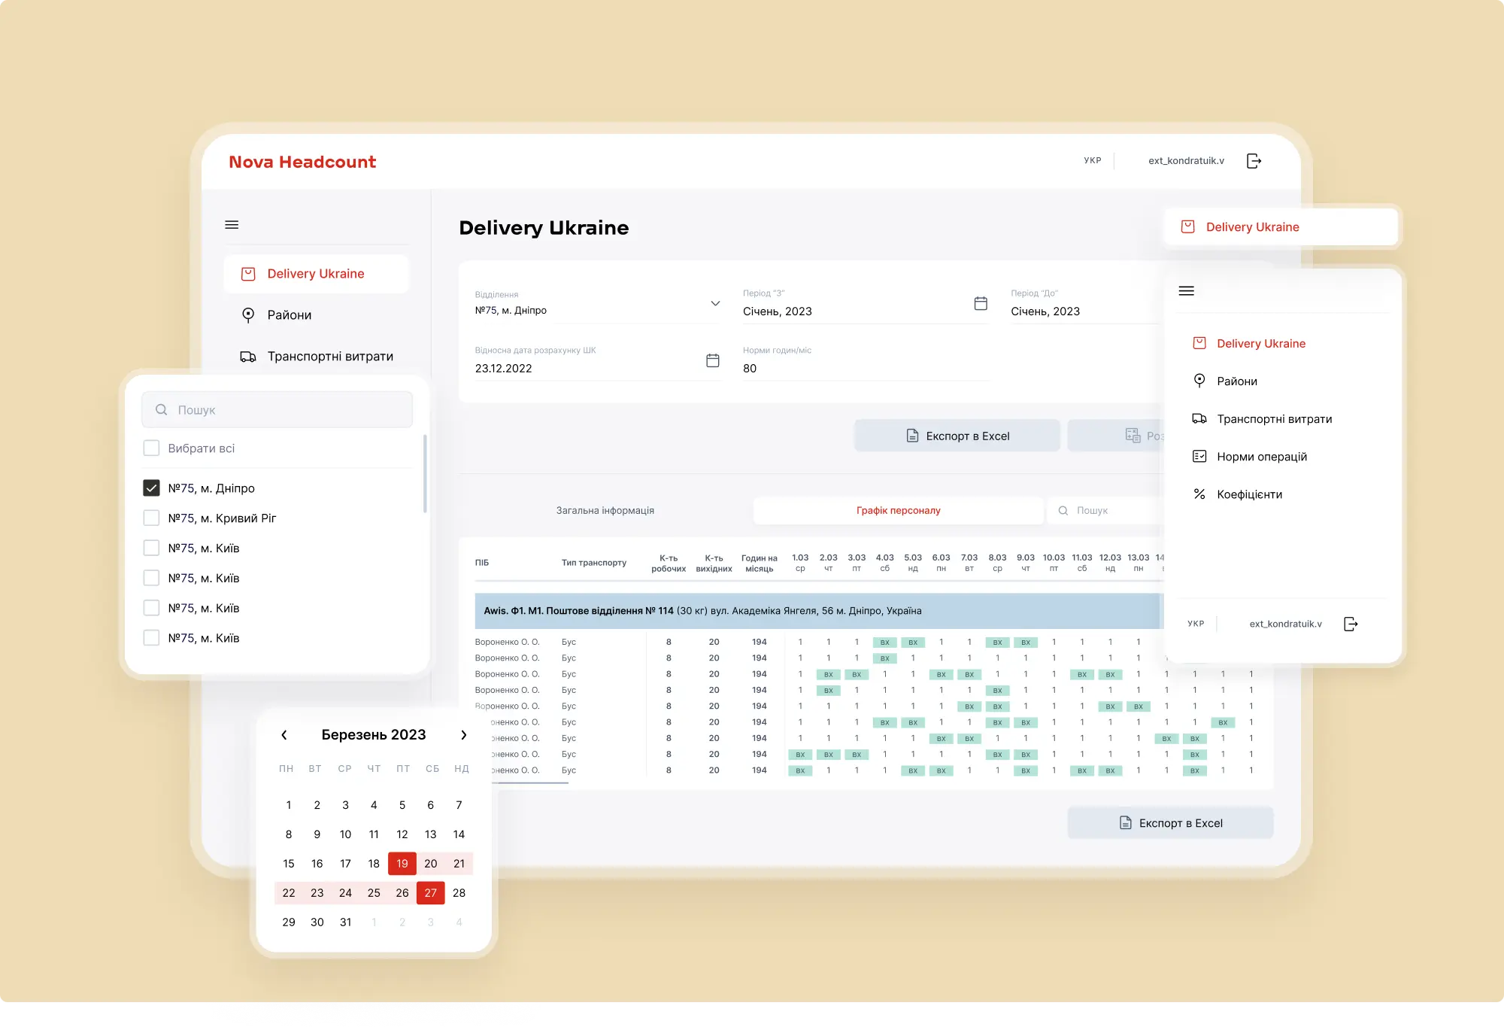1504x1027 pixels.
Task: Open the calendar icon for Відносна дата розрахунку
Action: [x=713, y=360]
